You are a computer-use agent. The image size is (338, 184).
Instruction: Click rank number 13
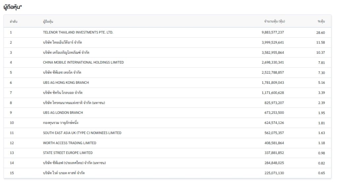click(12, 153)
